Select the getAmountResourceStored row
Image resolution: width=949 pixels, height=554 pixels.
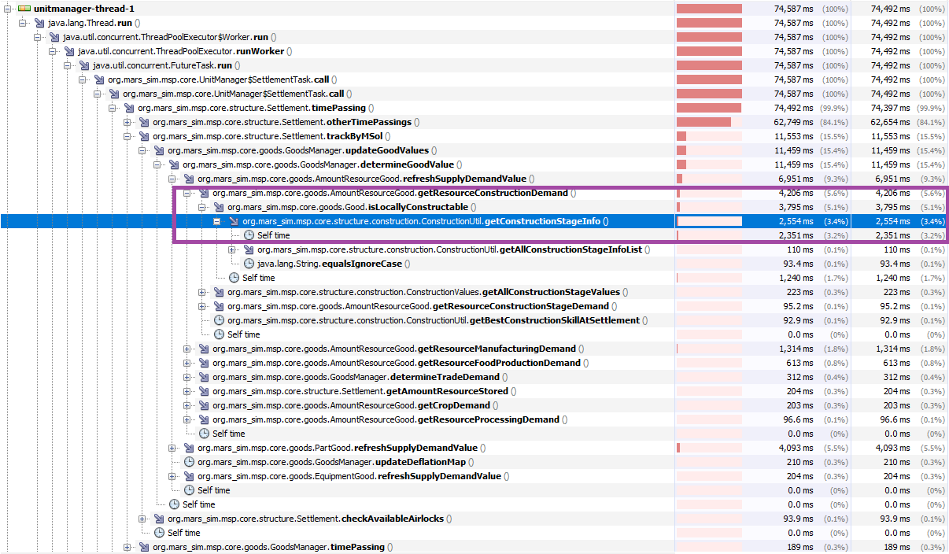pyautogui.click(x=364, y=391)
